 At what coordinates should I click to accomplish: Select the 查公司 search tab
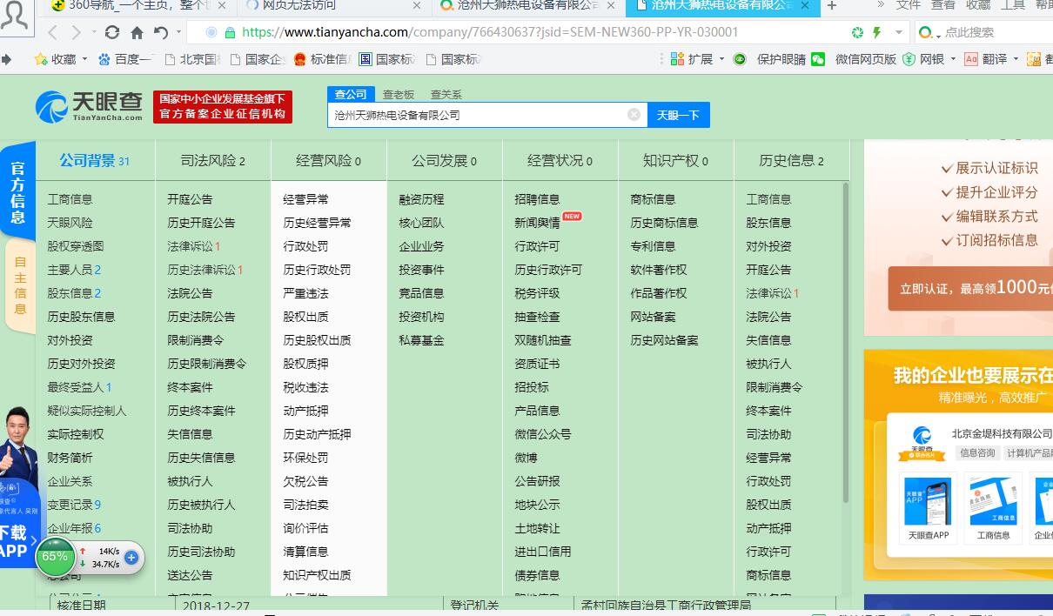(x=351, y=94)
